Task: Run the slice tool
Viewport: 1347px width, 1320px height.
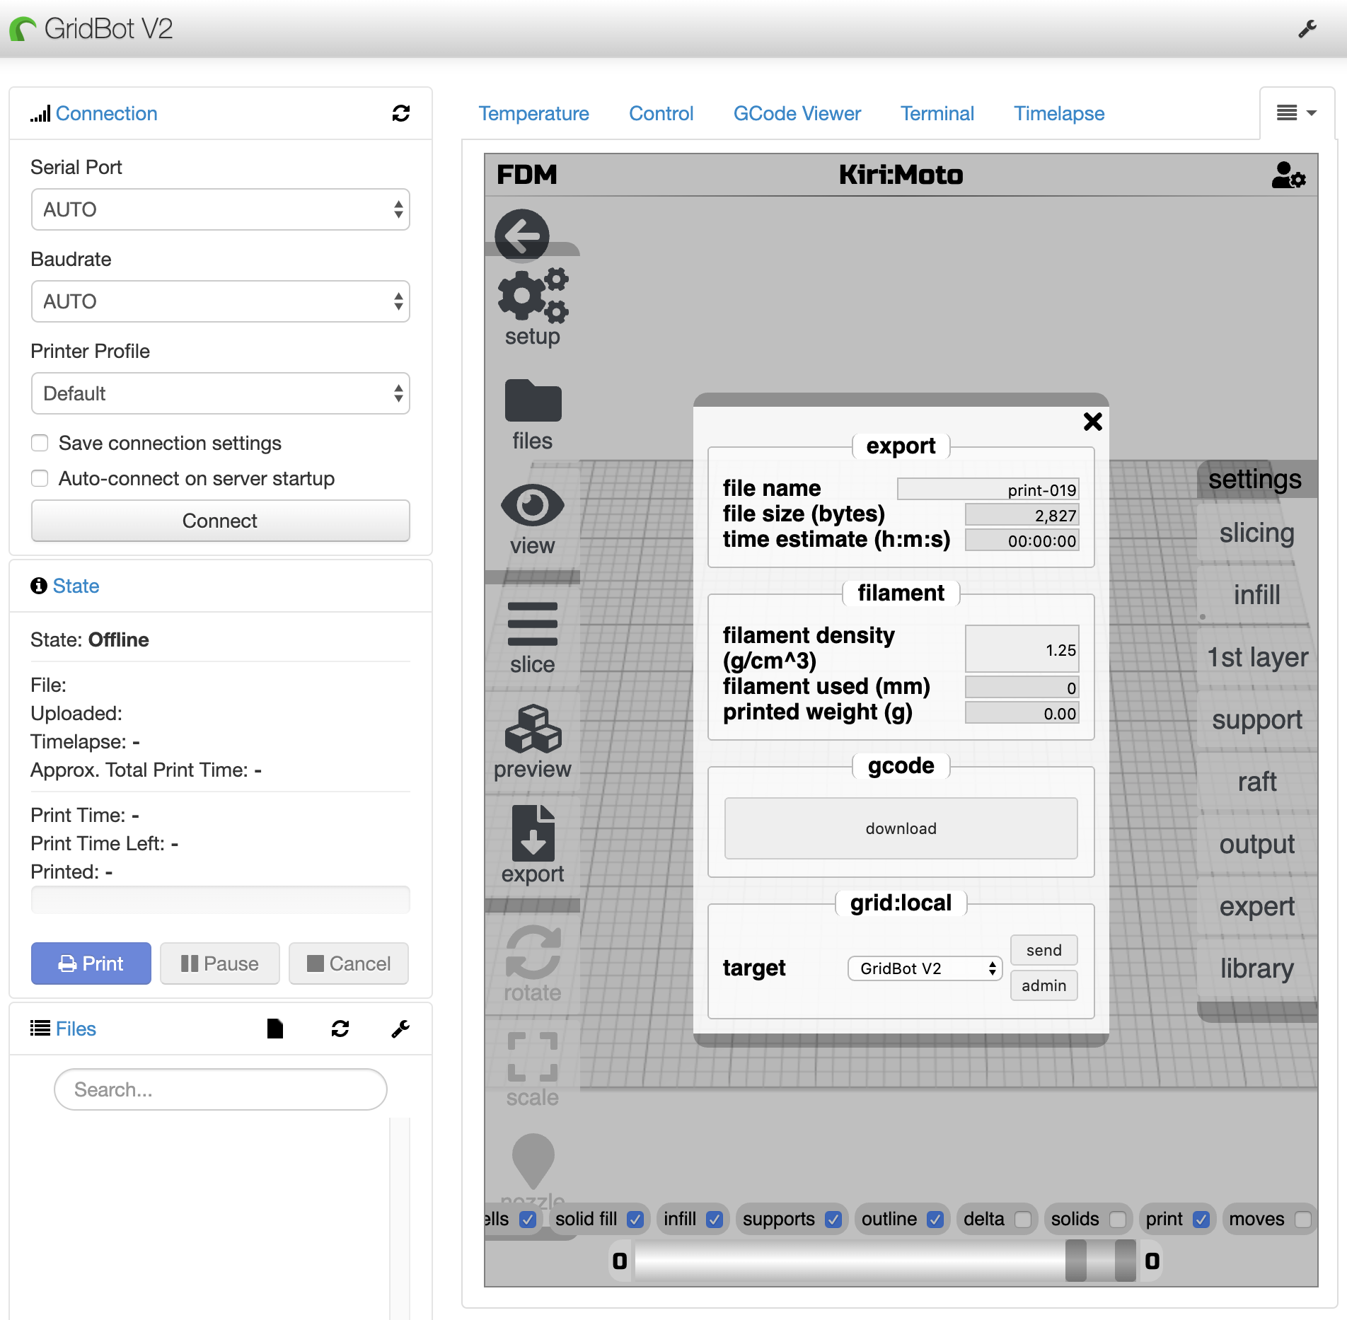Action: pyautogui.click(x=533, y=638)
